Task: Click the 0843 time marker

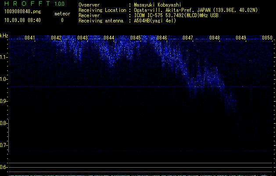Action: (x=82, y=38)
